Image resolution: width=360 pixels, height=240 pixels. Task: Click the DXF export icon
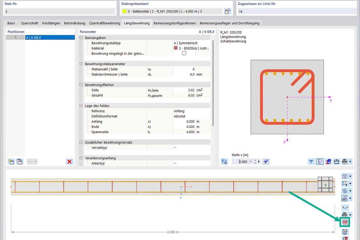point(345,222)
